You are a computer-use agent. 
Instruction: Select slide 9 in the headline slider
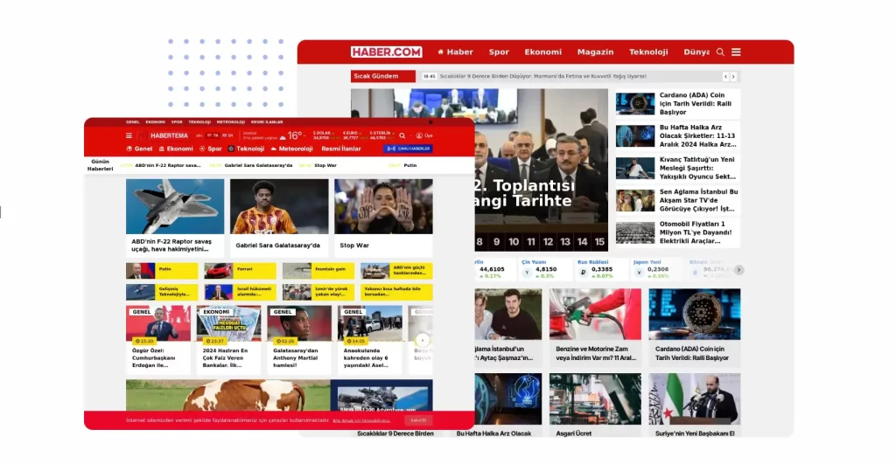pyautogui.click(x=497, y=242)
